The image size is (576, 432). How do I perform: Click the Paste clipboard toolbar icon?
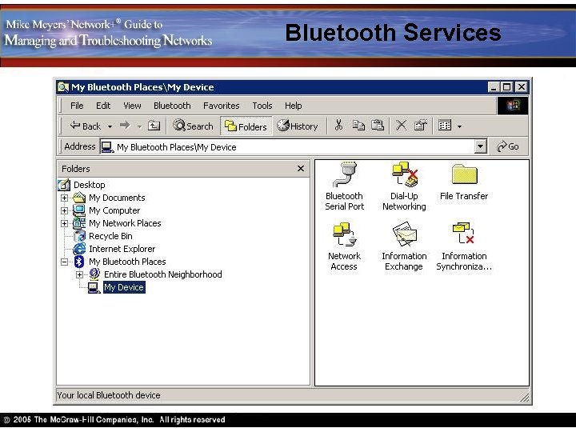pyautogui.click(x=378, y=126)
